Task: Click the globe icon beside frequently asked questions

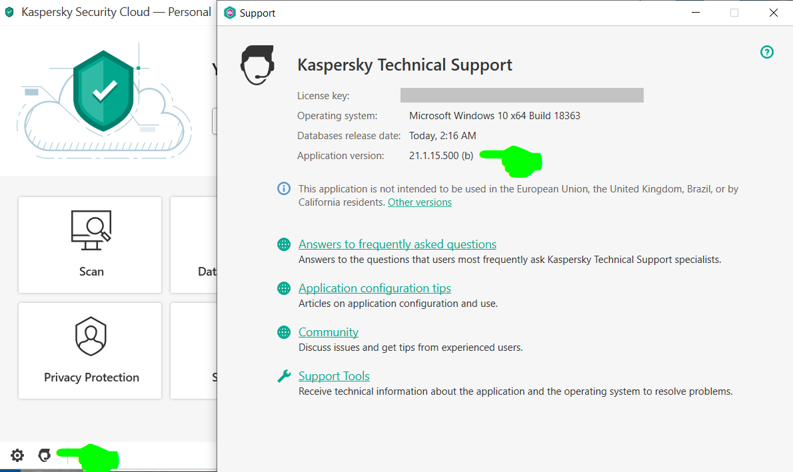Action: coord(284,244)
